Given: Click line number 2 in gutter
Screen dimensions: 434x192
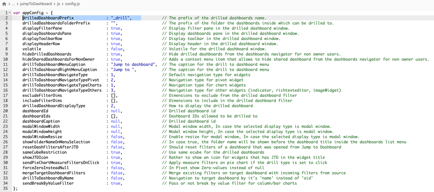Looking at the screenshot, I should 6,18.
